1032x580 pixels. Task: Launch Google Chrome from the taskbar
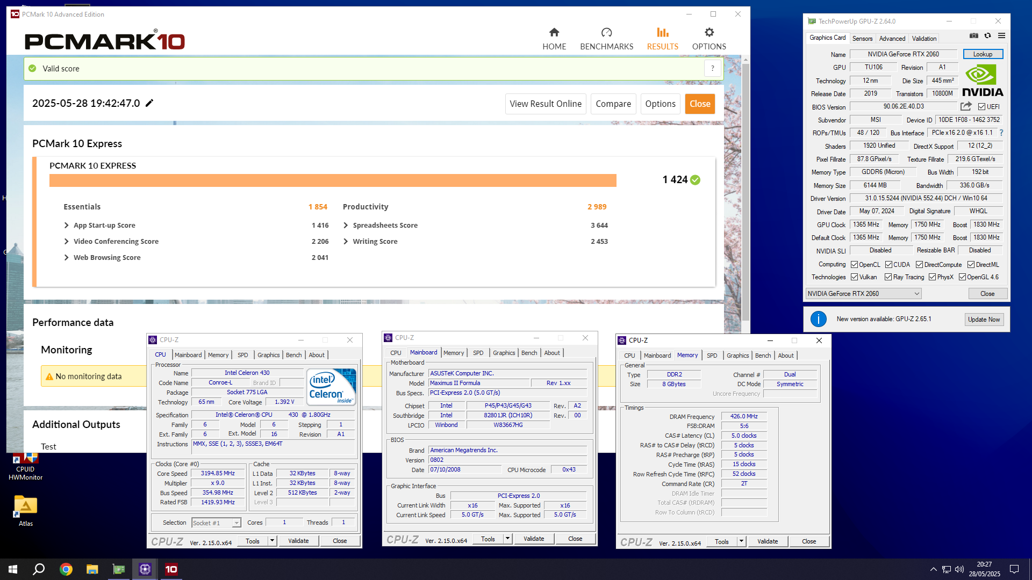[66, 569]
